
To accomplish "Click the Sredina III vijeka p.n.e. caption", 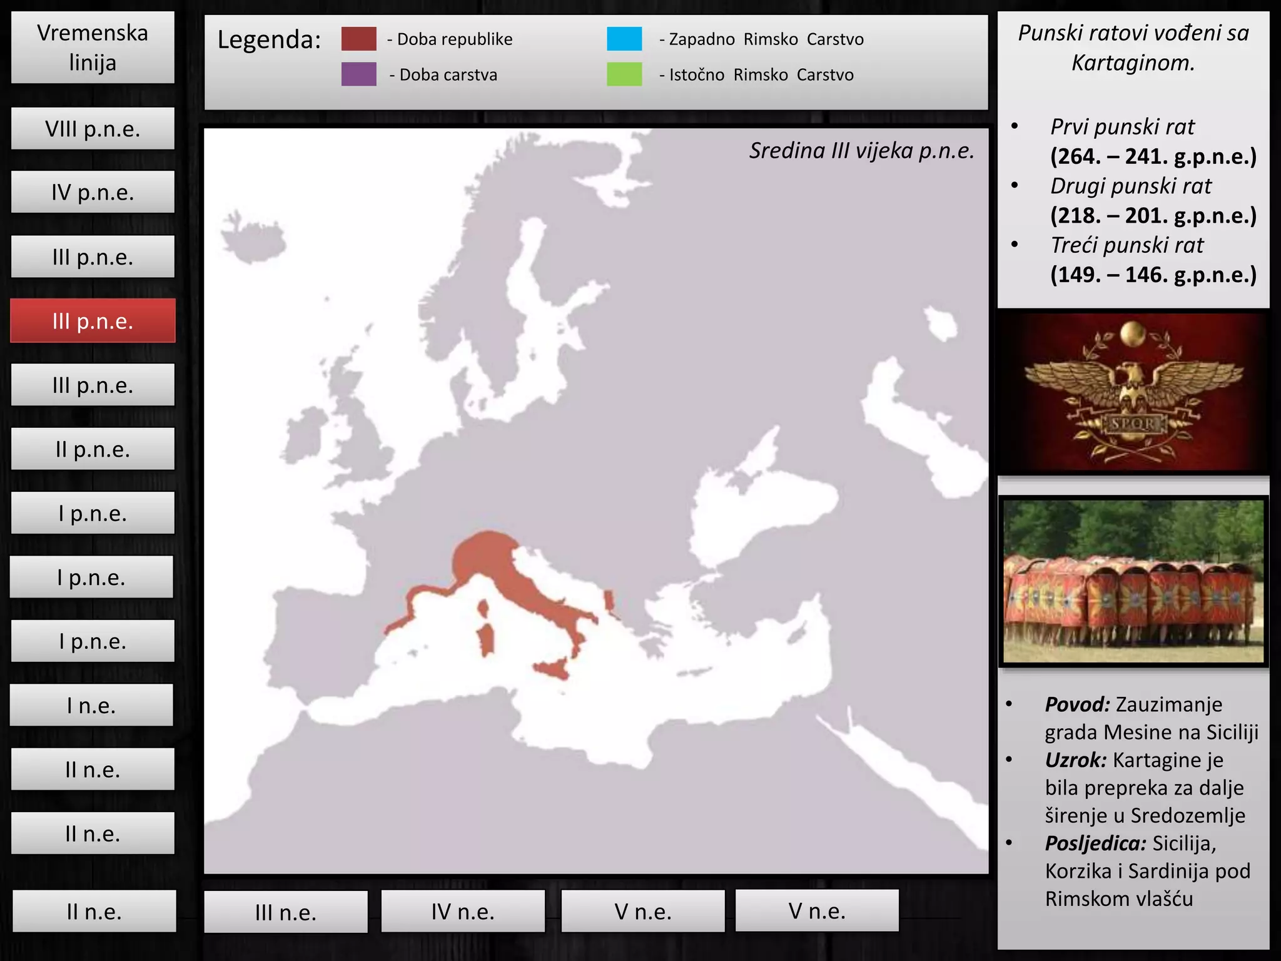I will [x=861, y=151].
